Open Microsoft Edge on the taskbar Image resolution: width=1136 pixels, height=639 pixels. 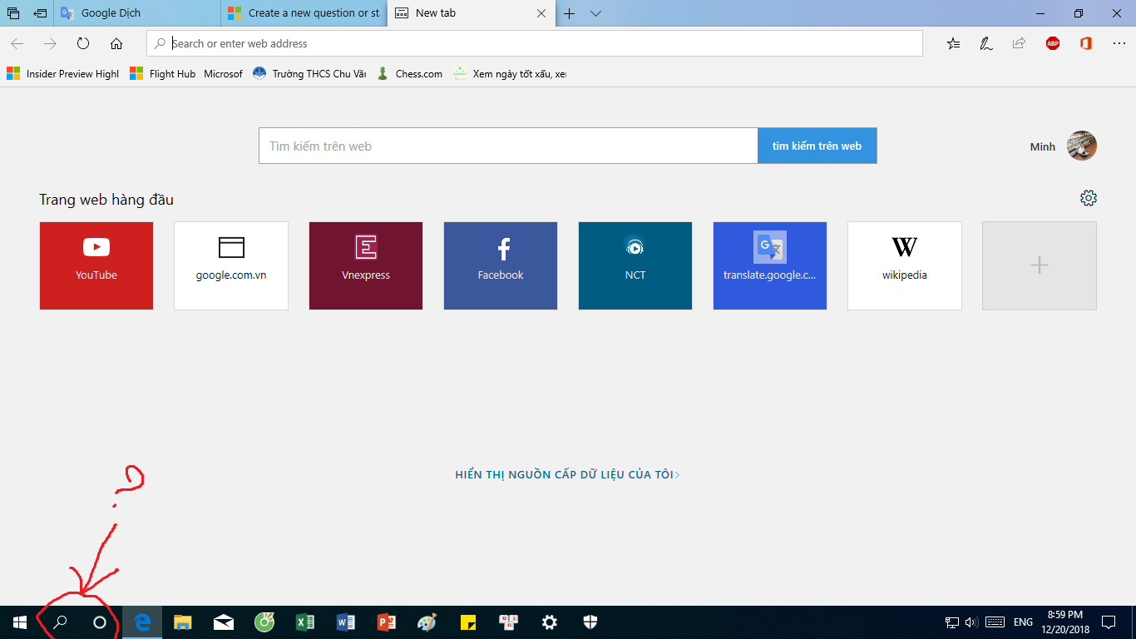[143, 622]
